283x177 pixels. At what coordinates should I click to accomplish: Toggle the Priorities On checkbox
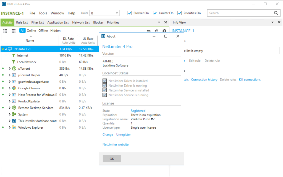pyautogui.click(x=180, y=13)
